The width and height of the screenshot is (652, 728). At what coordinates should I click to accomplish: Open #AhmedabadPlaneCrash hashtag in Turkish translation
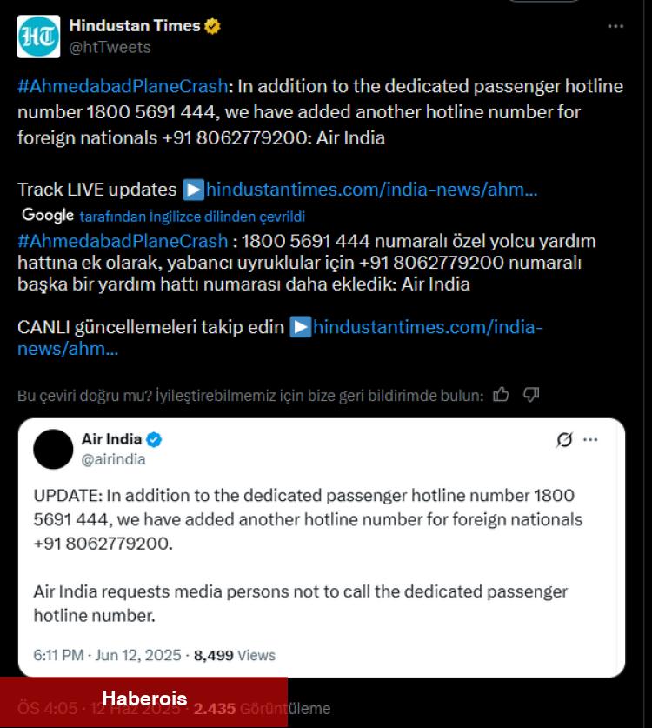(123, 242)
